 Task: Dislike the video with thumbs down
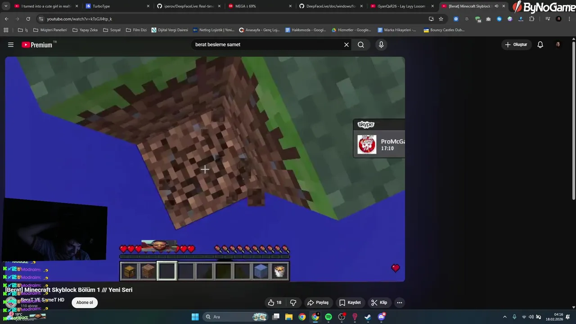[293, 302]
